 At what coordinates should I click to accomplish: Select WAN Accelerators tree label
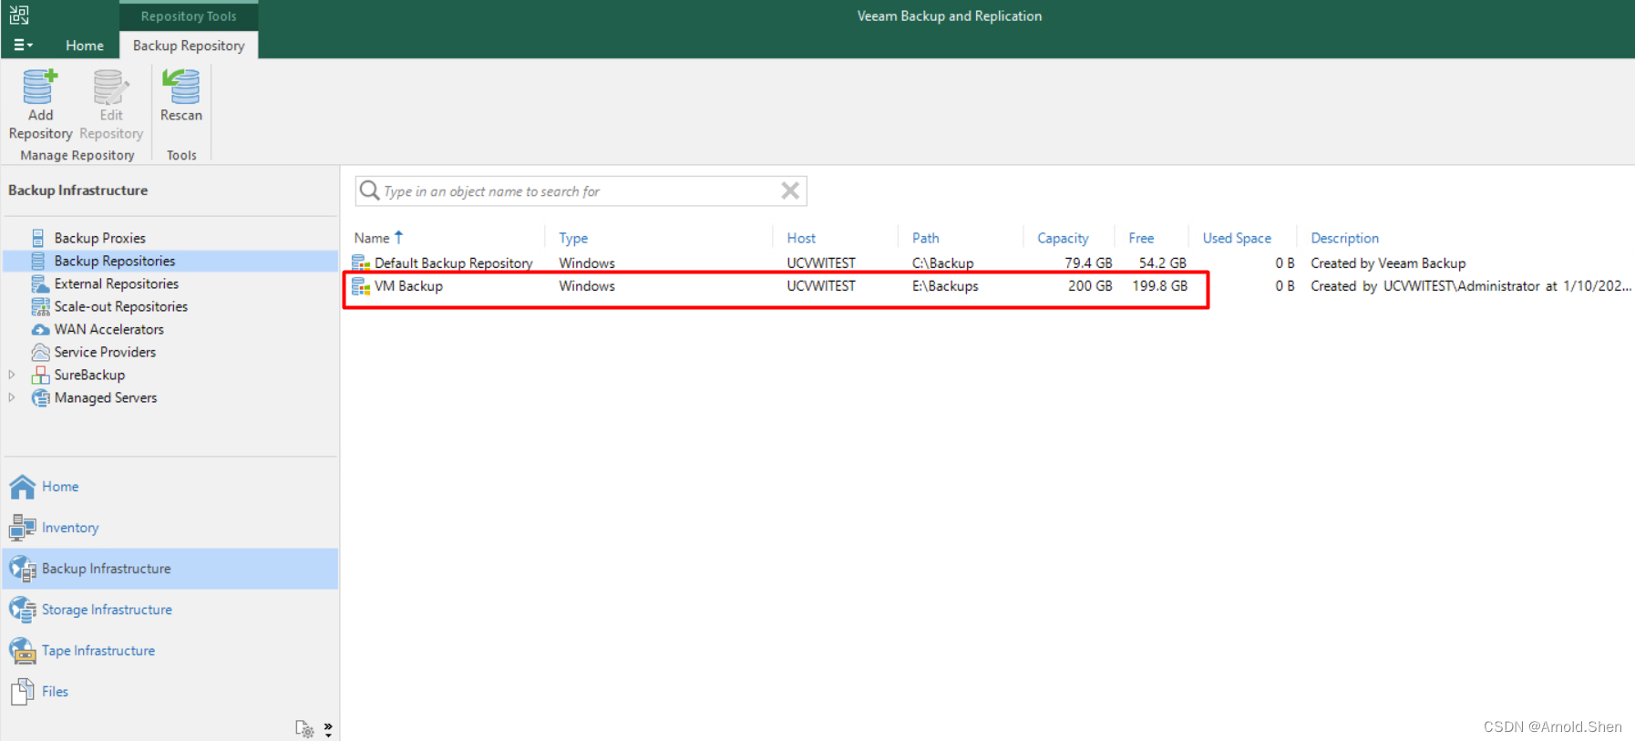pyautogui.click(x=109, y=329)
